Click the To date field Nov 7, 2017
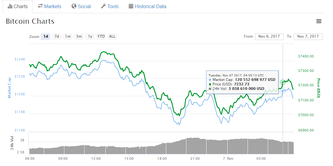 tap(308, 36)
